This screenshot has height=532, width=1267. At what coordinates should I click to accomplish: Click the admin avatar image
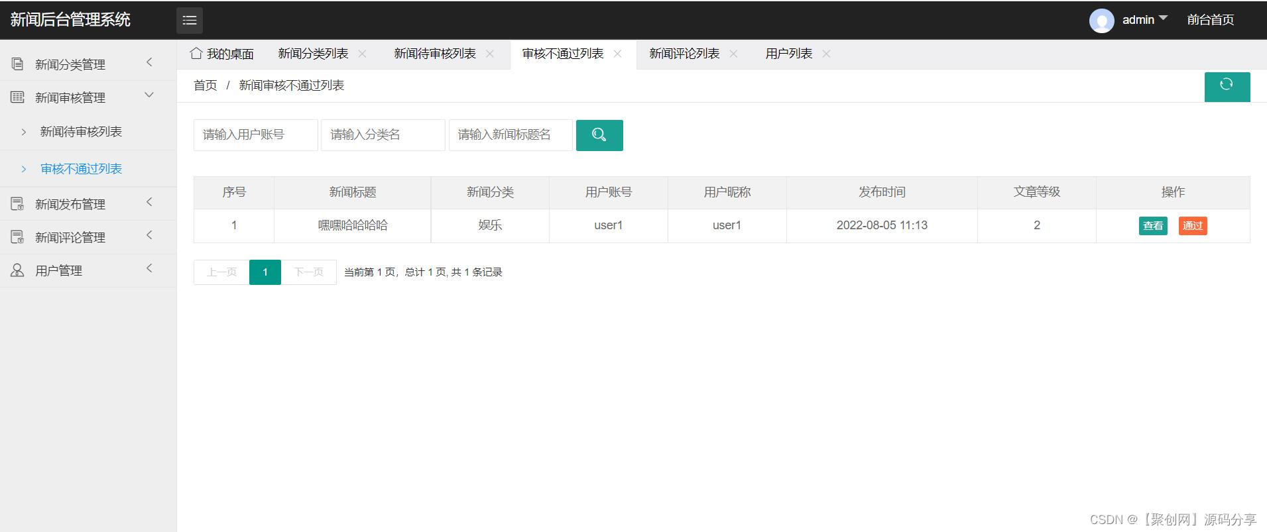point(1101,21)
